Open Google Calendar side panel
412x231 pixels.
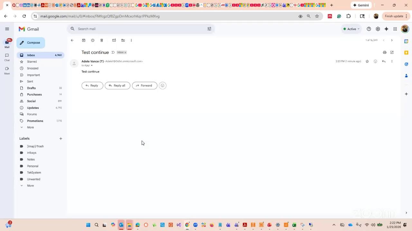point(406,41)
